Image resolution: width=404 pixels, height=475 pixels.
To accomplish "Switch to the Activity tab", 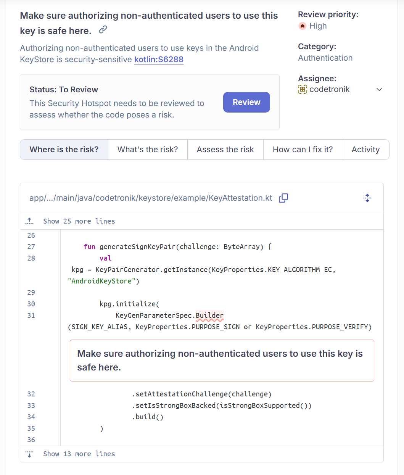I will point(365,150).
